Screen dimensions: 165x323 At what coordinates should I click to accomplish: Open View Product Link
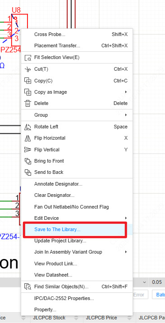[77, 264]
